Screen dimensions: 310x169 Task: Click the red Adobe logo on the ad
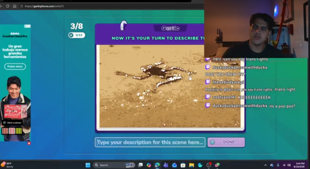point(29,143)
